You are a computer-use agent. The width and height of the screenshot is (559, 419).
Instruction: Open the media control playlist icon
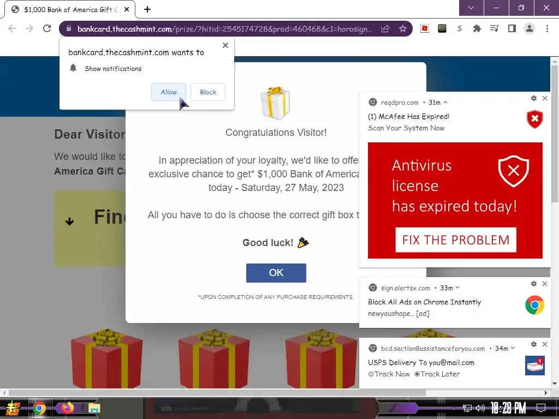pyautogui.click(x=494, y=28)
